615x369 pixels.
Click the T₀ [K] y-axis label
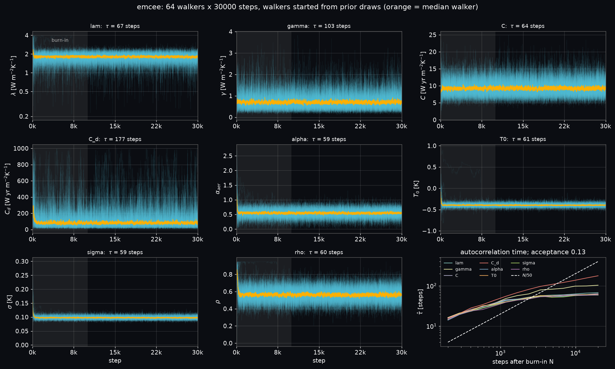click(x=416, y=189)
